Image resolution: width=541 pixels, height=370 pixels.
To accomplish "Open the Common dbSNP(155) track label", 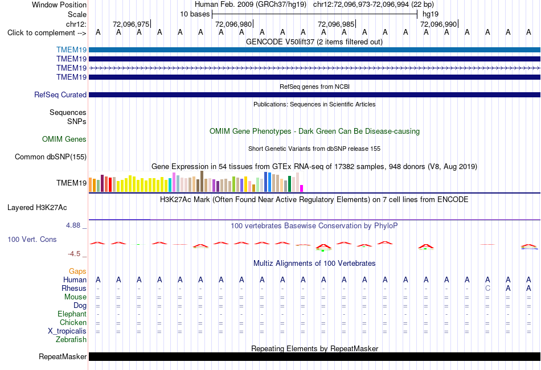I will (x=50, y=157).
